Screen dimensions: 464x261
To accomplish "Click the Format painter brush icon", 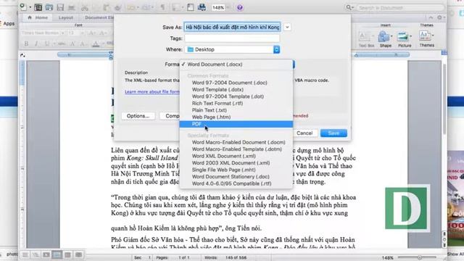I will click(x=117, y=7).
